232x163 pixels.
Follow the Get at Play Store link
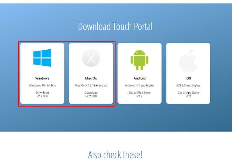139,93
